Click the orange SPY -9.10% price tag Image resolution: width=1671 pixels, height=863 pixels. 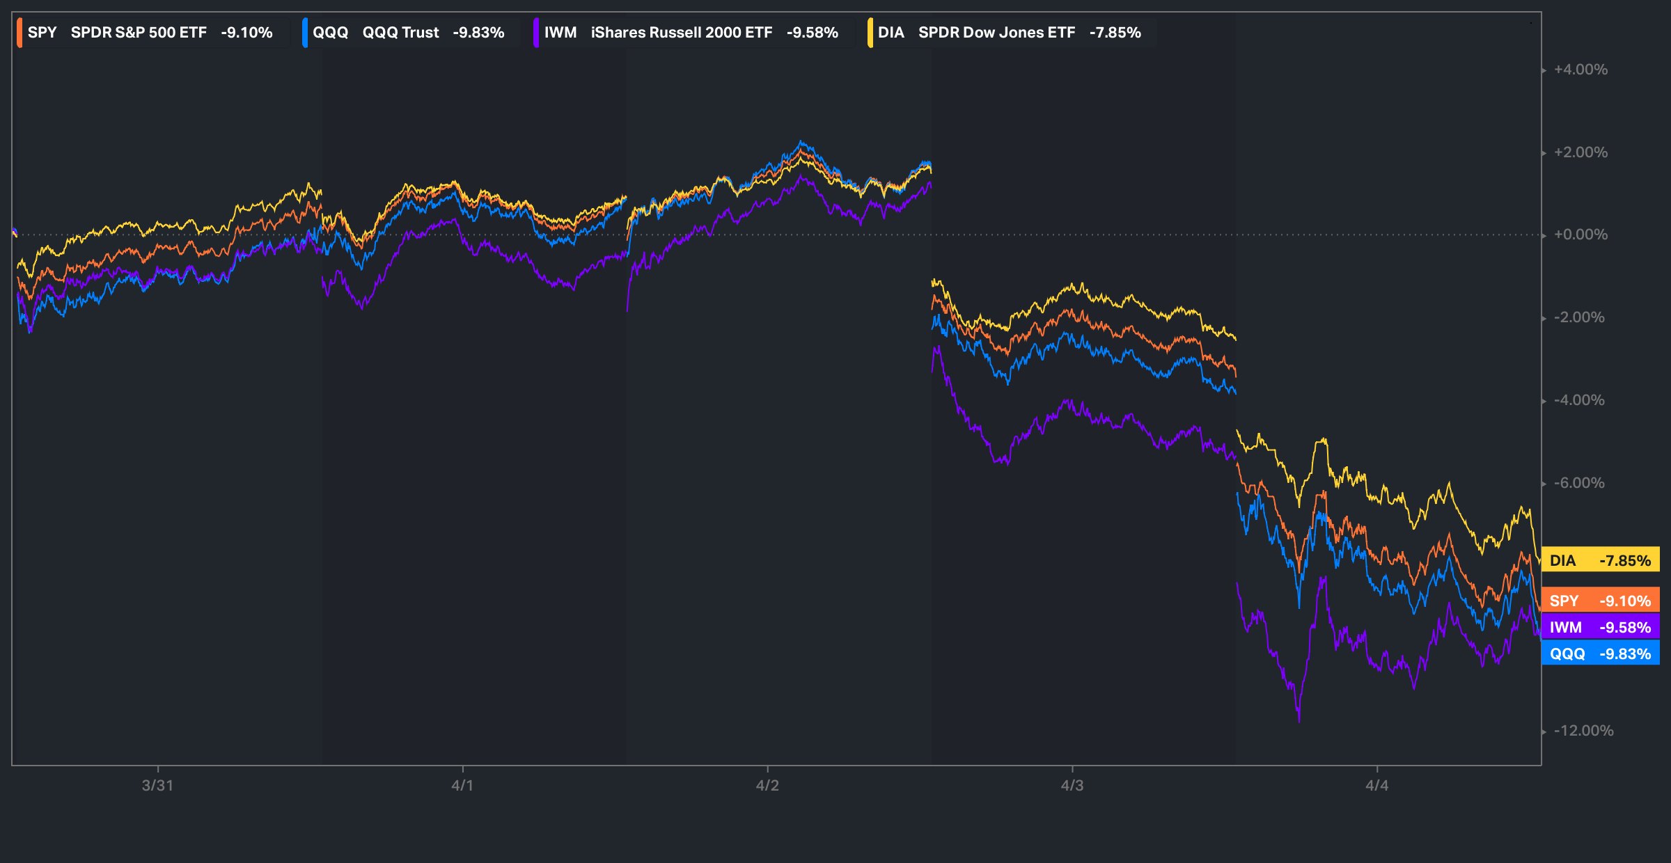pos(1600,601)
